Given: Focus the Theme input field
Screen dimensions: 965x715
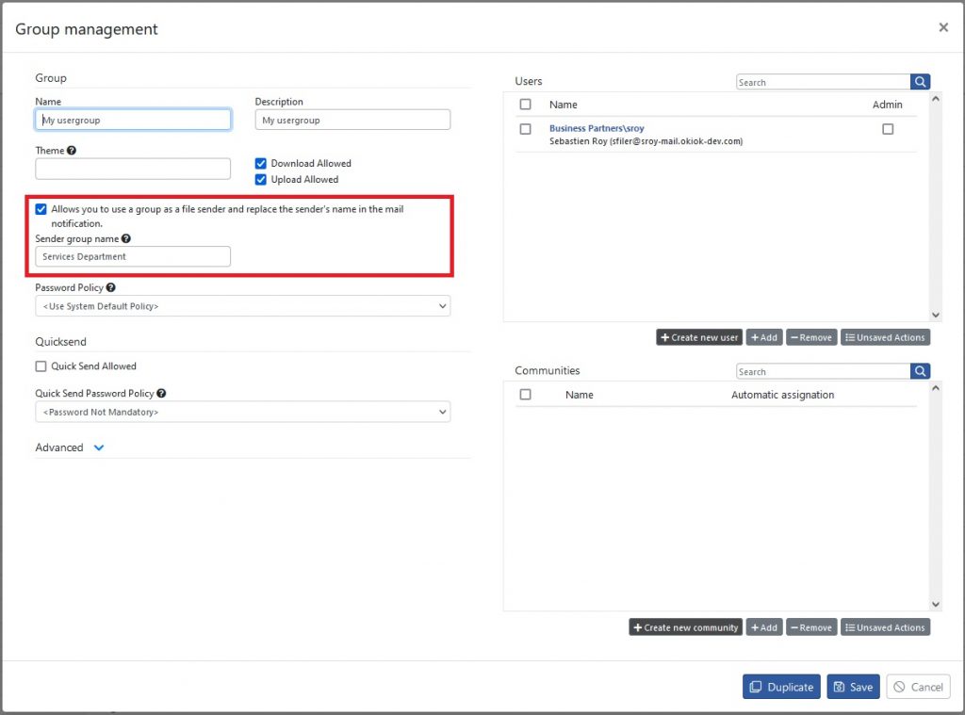Looking at the screenshot, I should [x=133, y=169].
